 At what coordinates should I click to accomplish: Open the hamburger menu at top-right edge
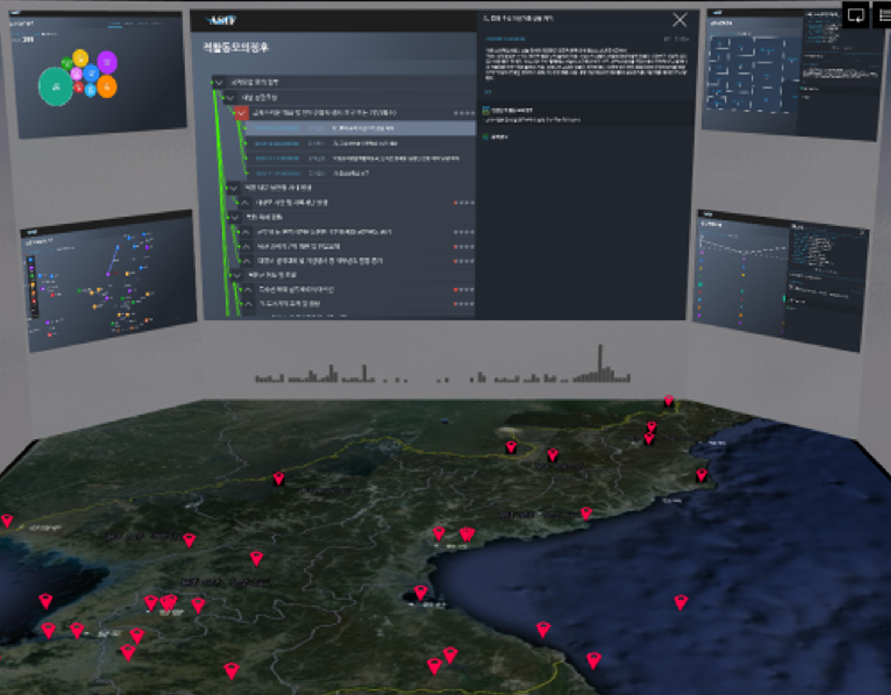tap(884, 15)
